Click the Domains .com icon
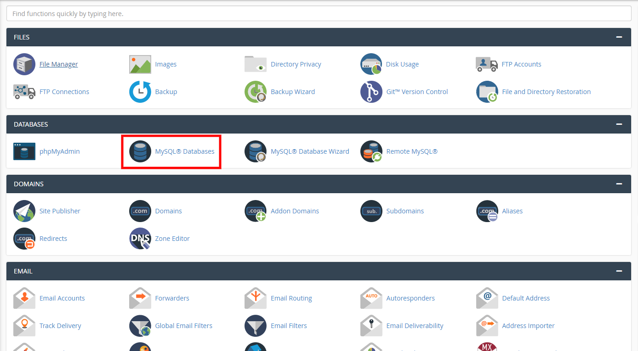The image size is (638, 351). pyautogui.click(x=140, y=211)
